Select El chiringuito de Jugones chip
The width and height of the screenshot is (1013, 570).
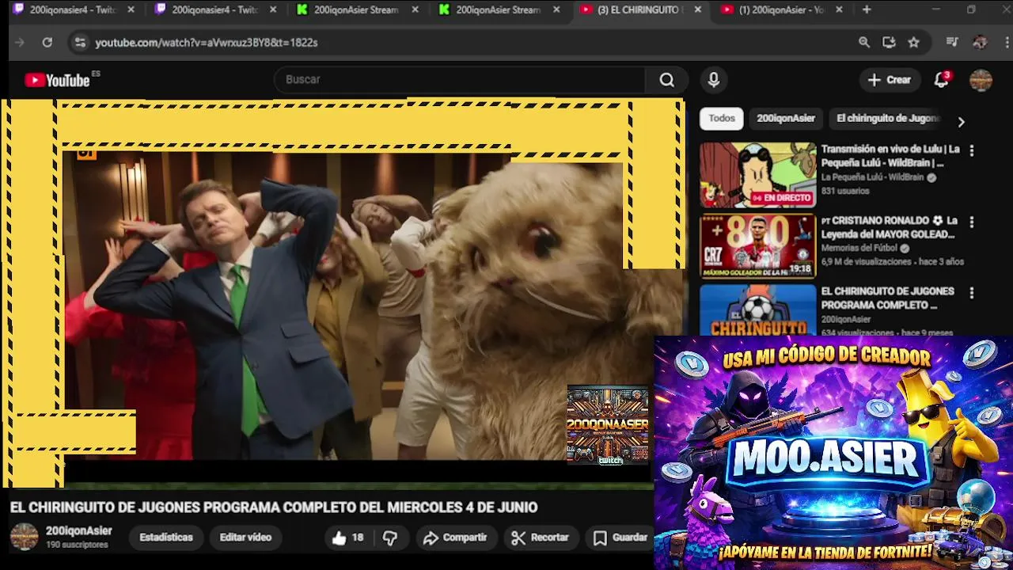(887, 119)
